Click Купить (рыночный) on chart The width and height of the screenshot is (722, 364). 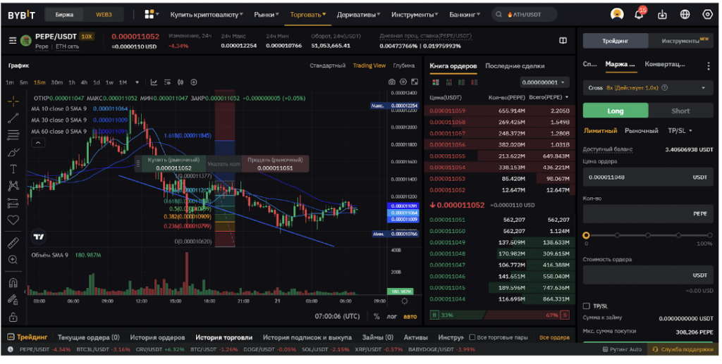tap(173, 163)
